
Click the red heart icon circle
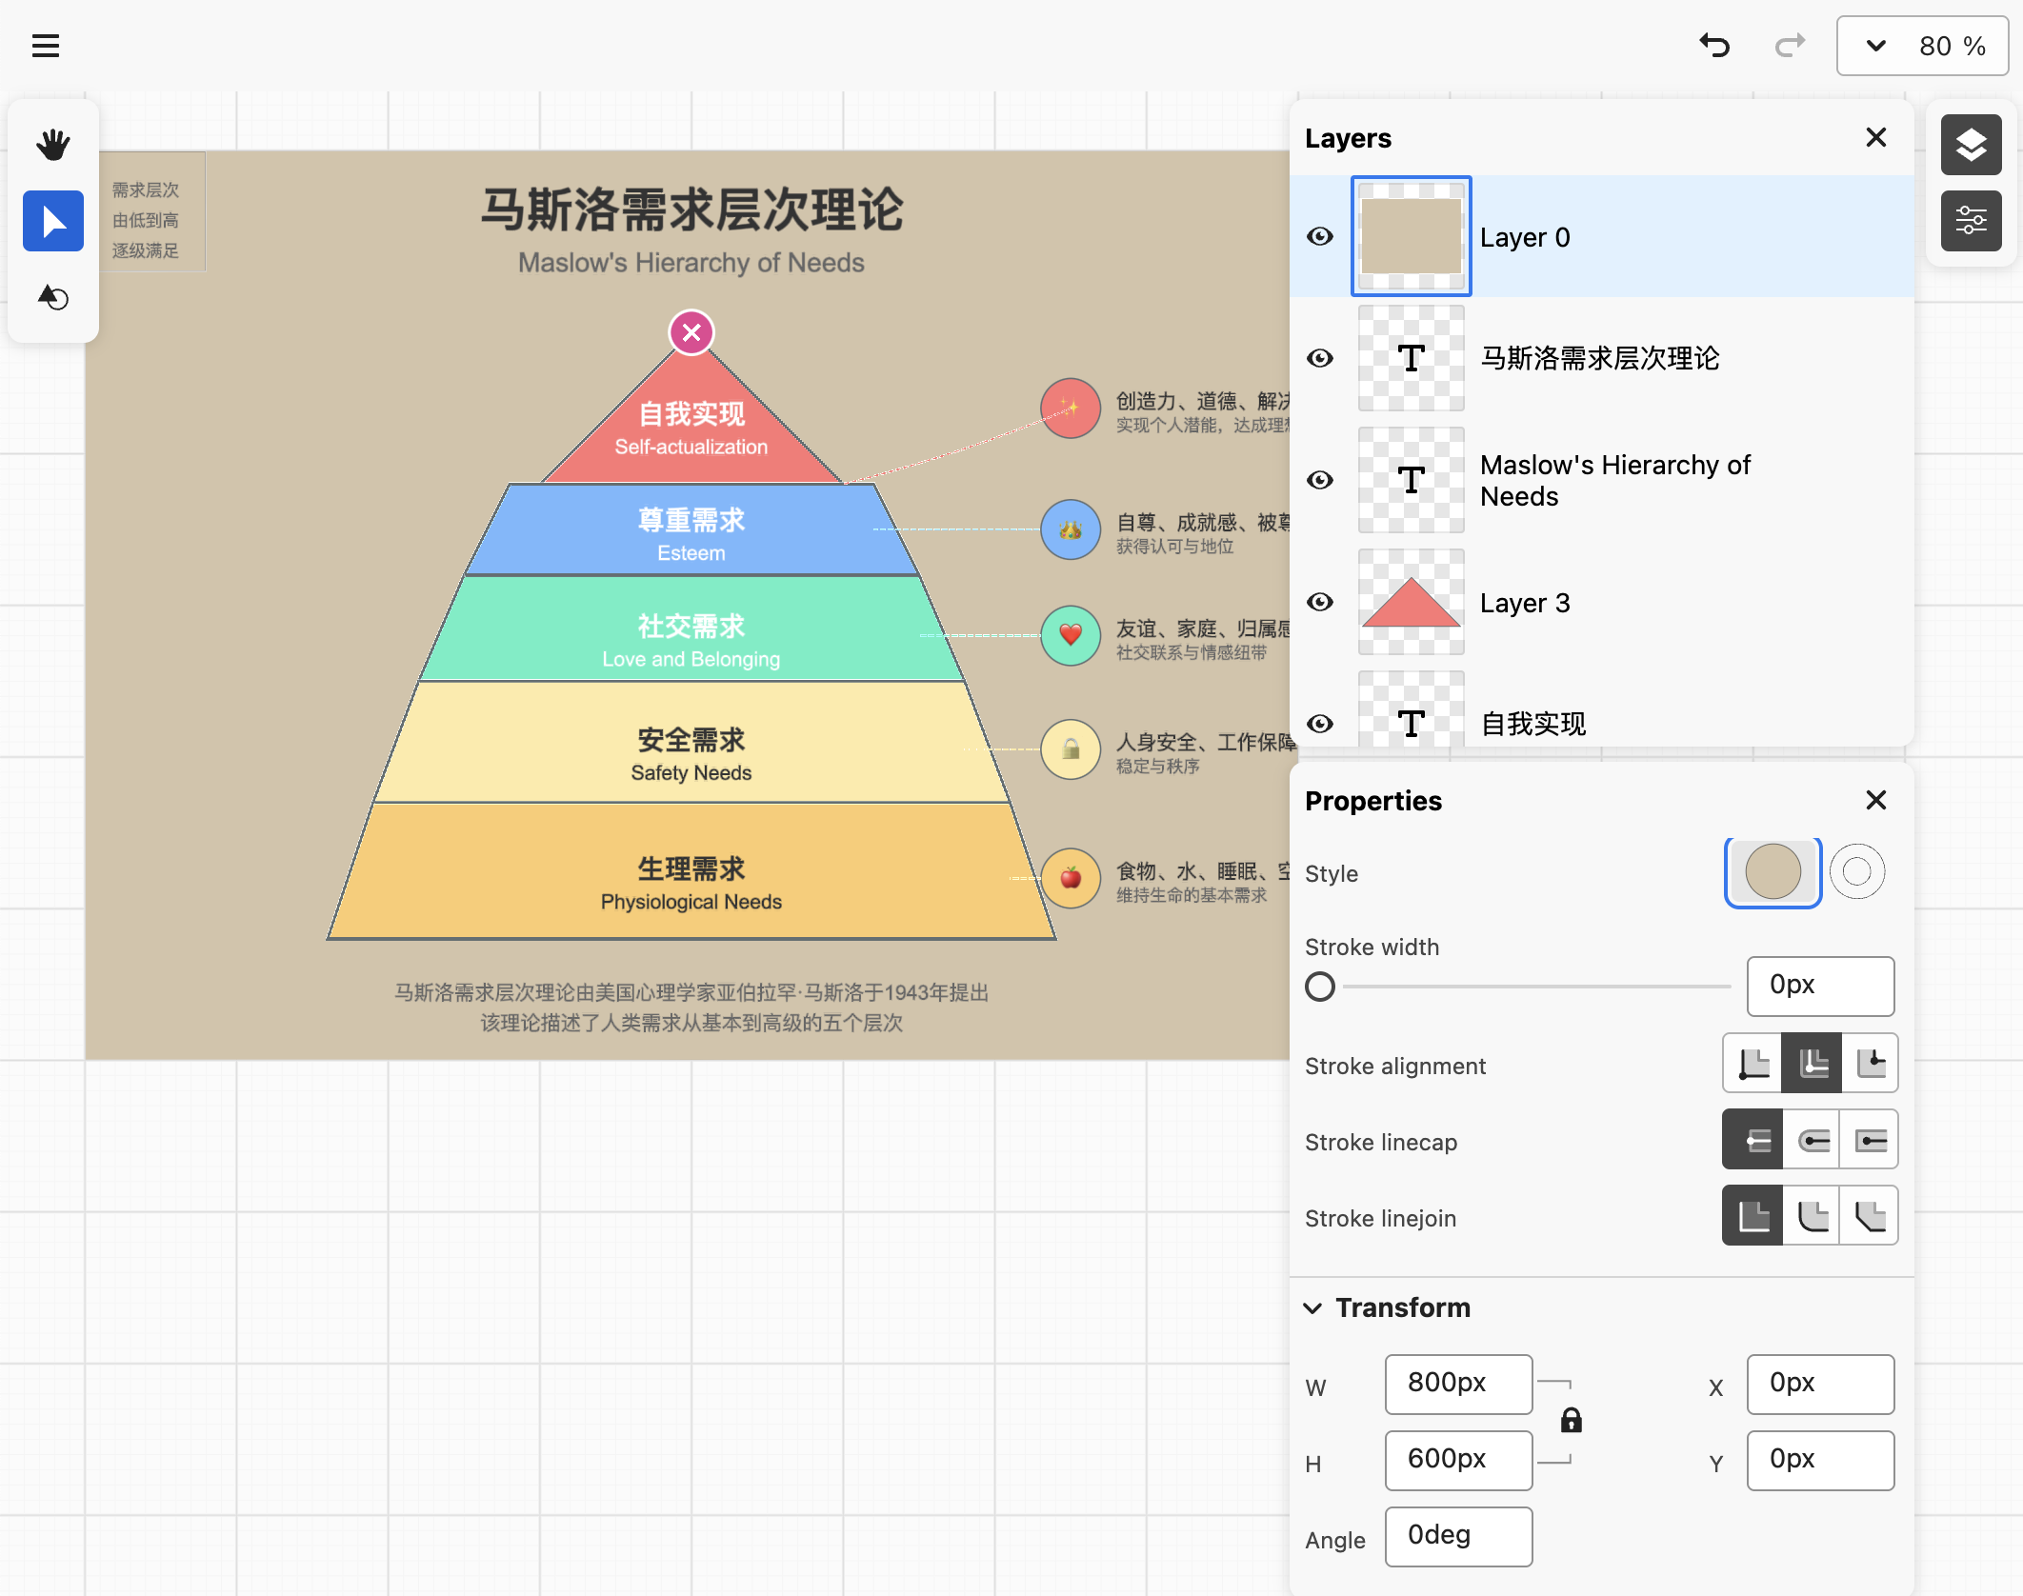coord(1071,635)
